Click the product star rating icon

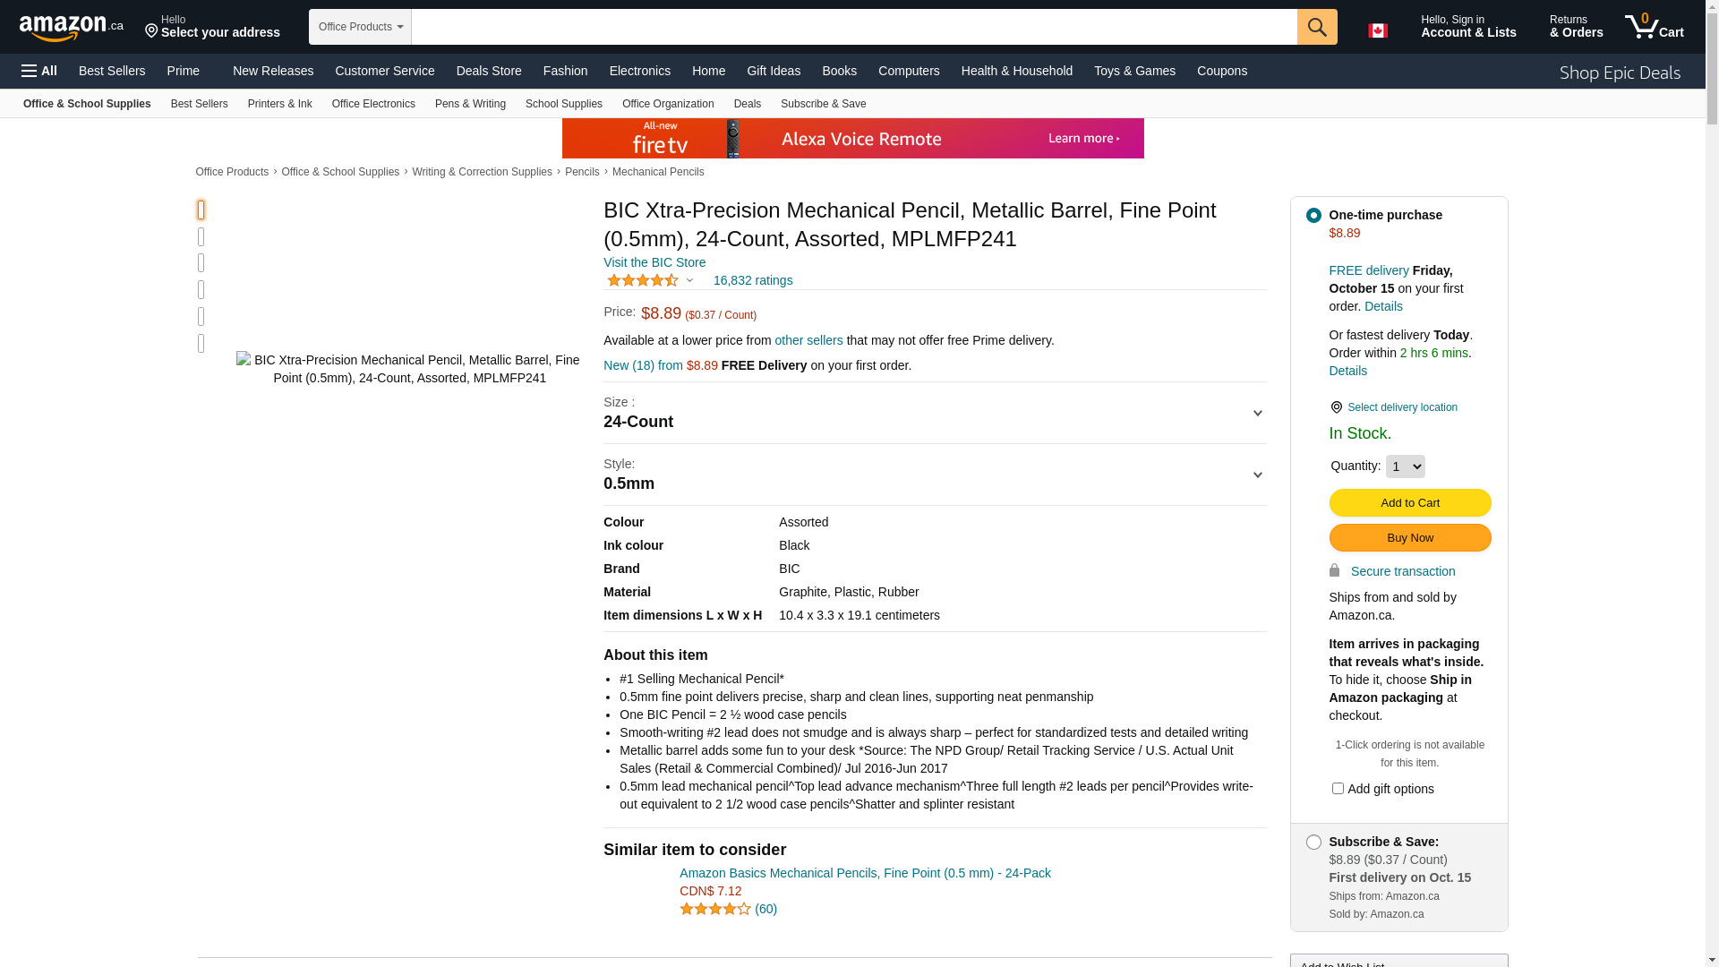(x=643, y=281)
